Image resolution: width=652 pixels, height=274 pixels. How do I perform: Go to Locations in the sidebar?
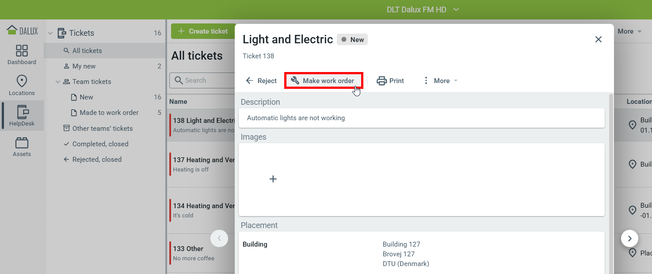click(x=22, y=85)
